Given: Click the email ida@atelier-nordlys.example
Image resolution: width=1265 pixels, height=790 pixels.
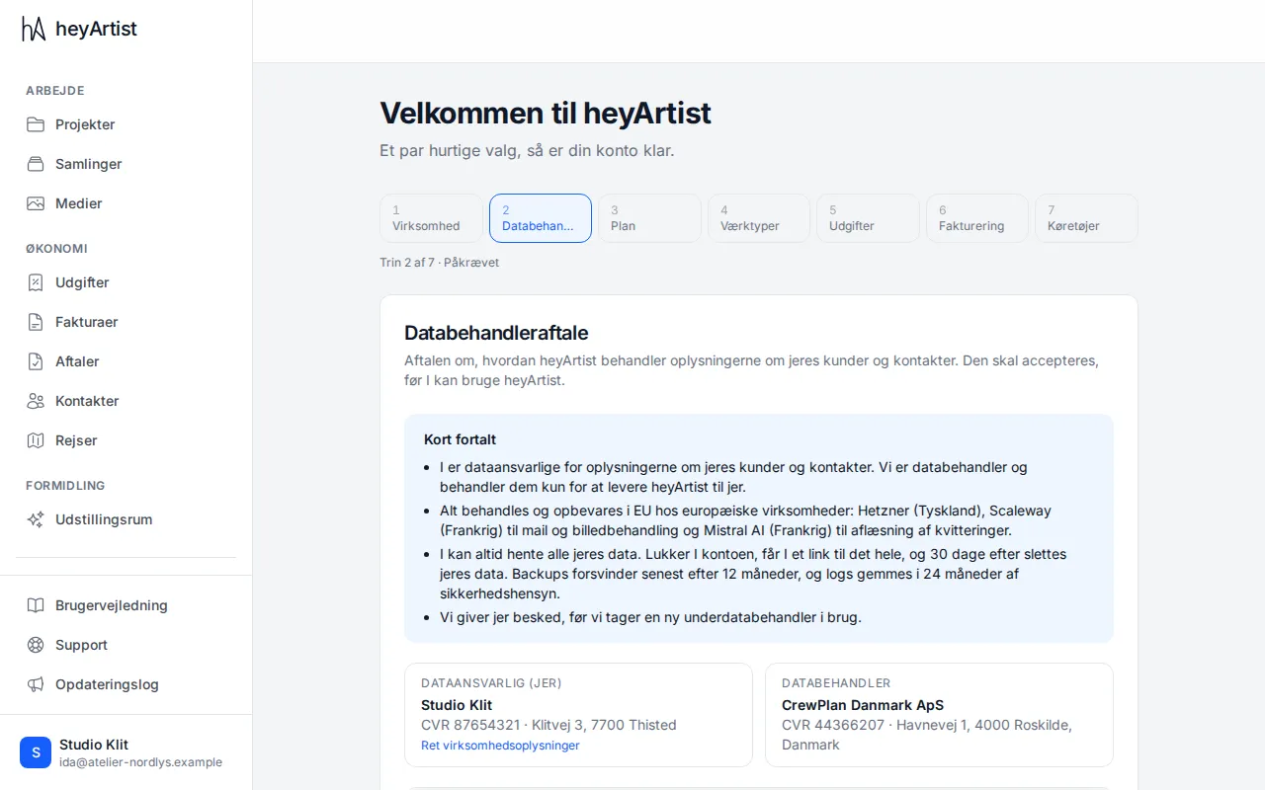Looking at the screenshot, I should 140,762.
